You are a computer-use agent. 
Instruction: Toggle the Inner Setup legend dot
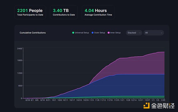(109, 33)
